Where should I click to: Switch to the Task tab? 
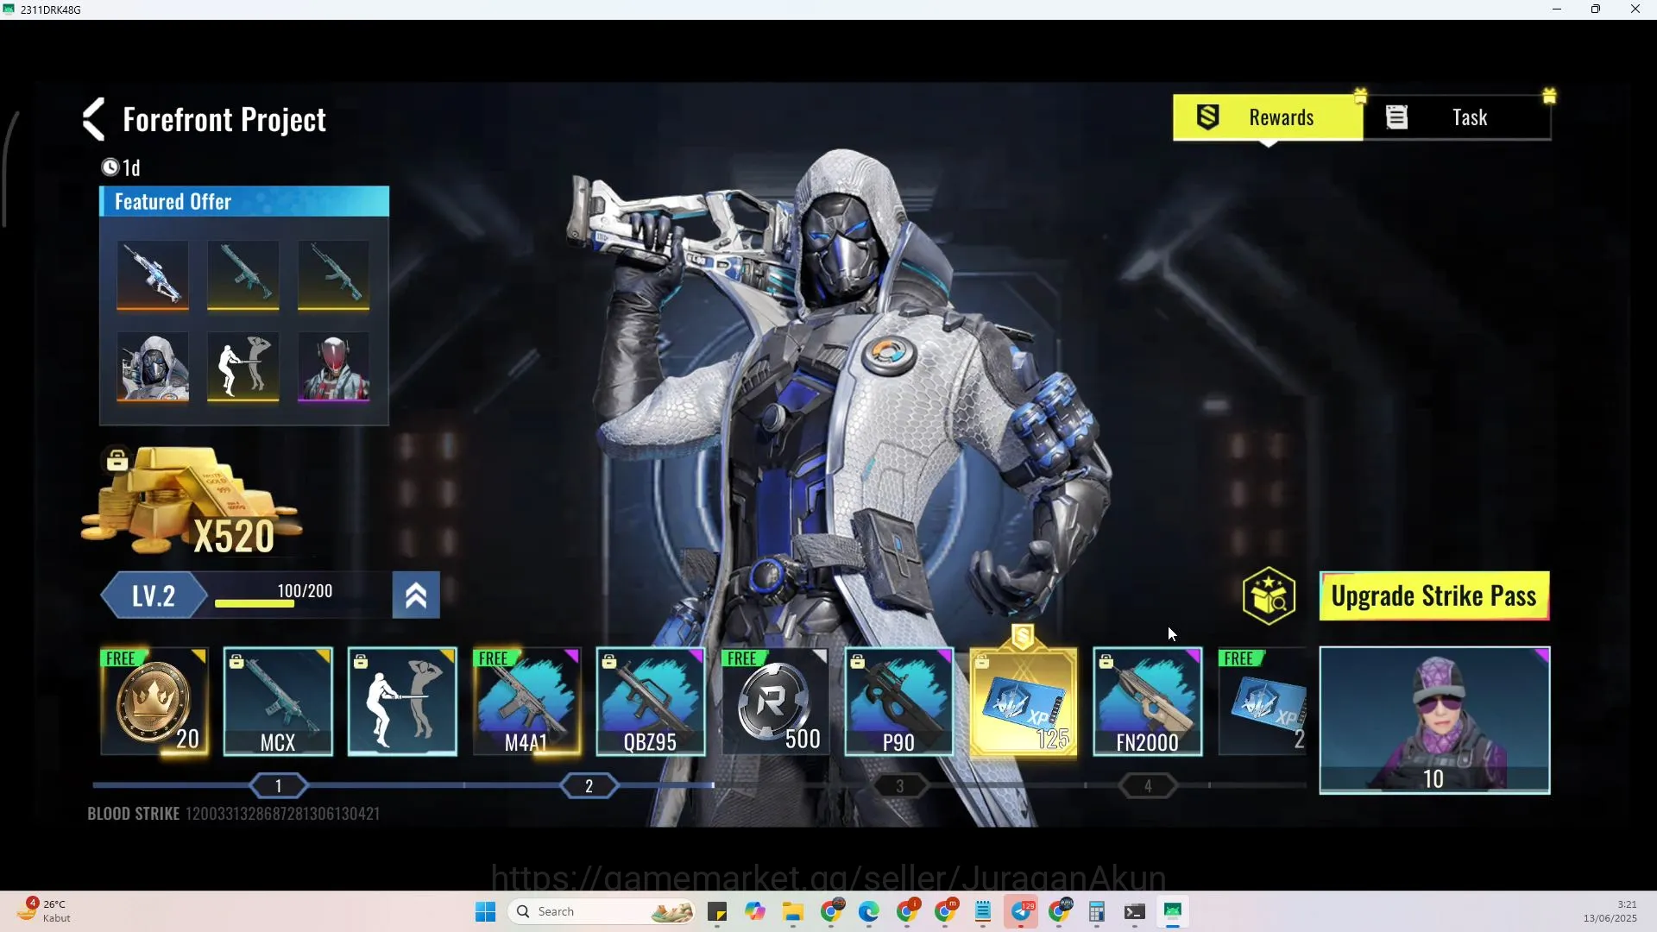(1457, 117)
